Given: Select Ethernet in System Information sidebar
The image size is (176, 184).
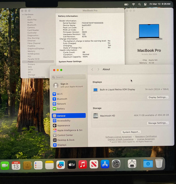Looking at the screenshot, I should click(x=32, y=41).
